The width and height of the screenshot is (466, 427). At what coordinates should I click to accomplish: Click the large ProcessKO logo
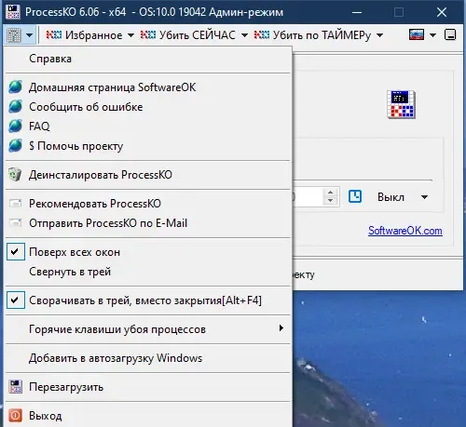401,104
